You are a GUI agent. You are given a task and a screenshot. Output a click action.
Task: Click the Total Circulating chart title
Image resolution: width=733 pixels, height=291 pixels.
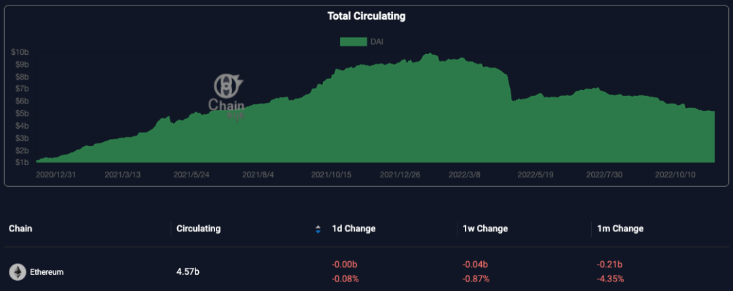(366, 16)
